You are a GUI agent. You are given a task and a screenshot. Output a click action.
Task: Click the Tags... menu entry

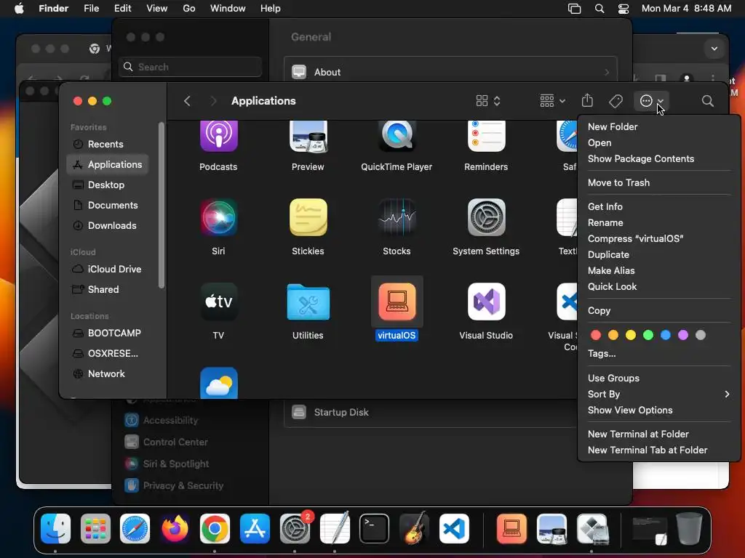click(x=602, y=354)
